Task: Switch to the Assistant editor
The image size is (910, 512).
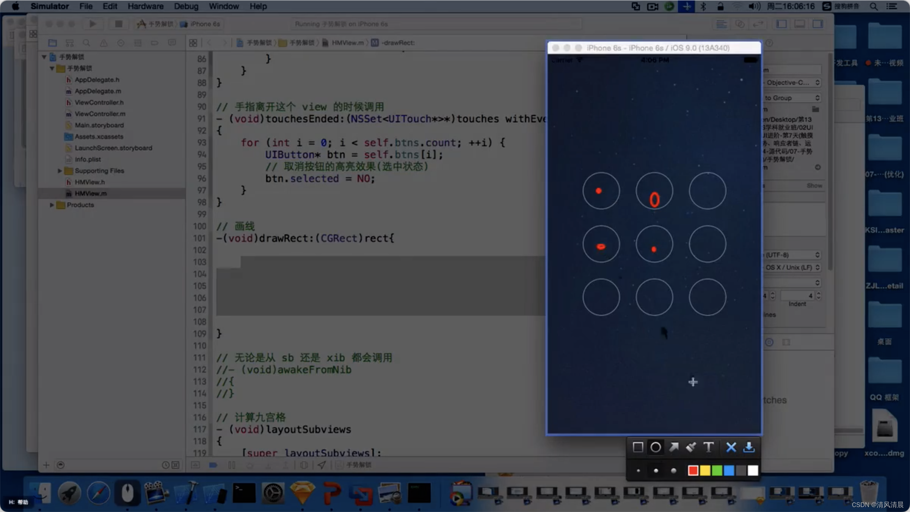Action: pyautogui.click(x=739, y=24)
